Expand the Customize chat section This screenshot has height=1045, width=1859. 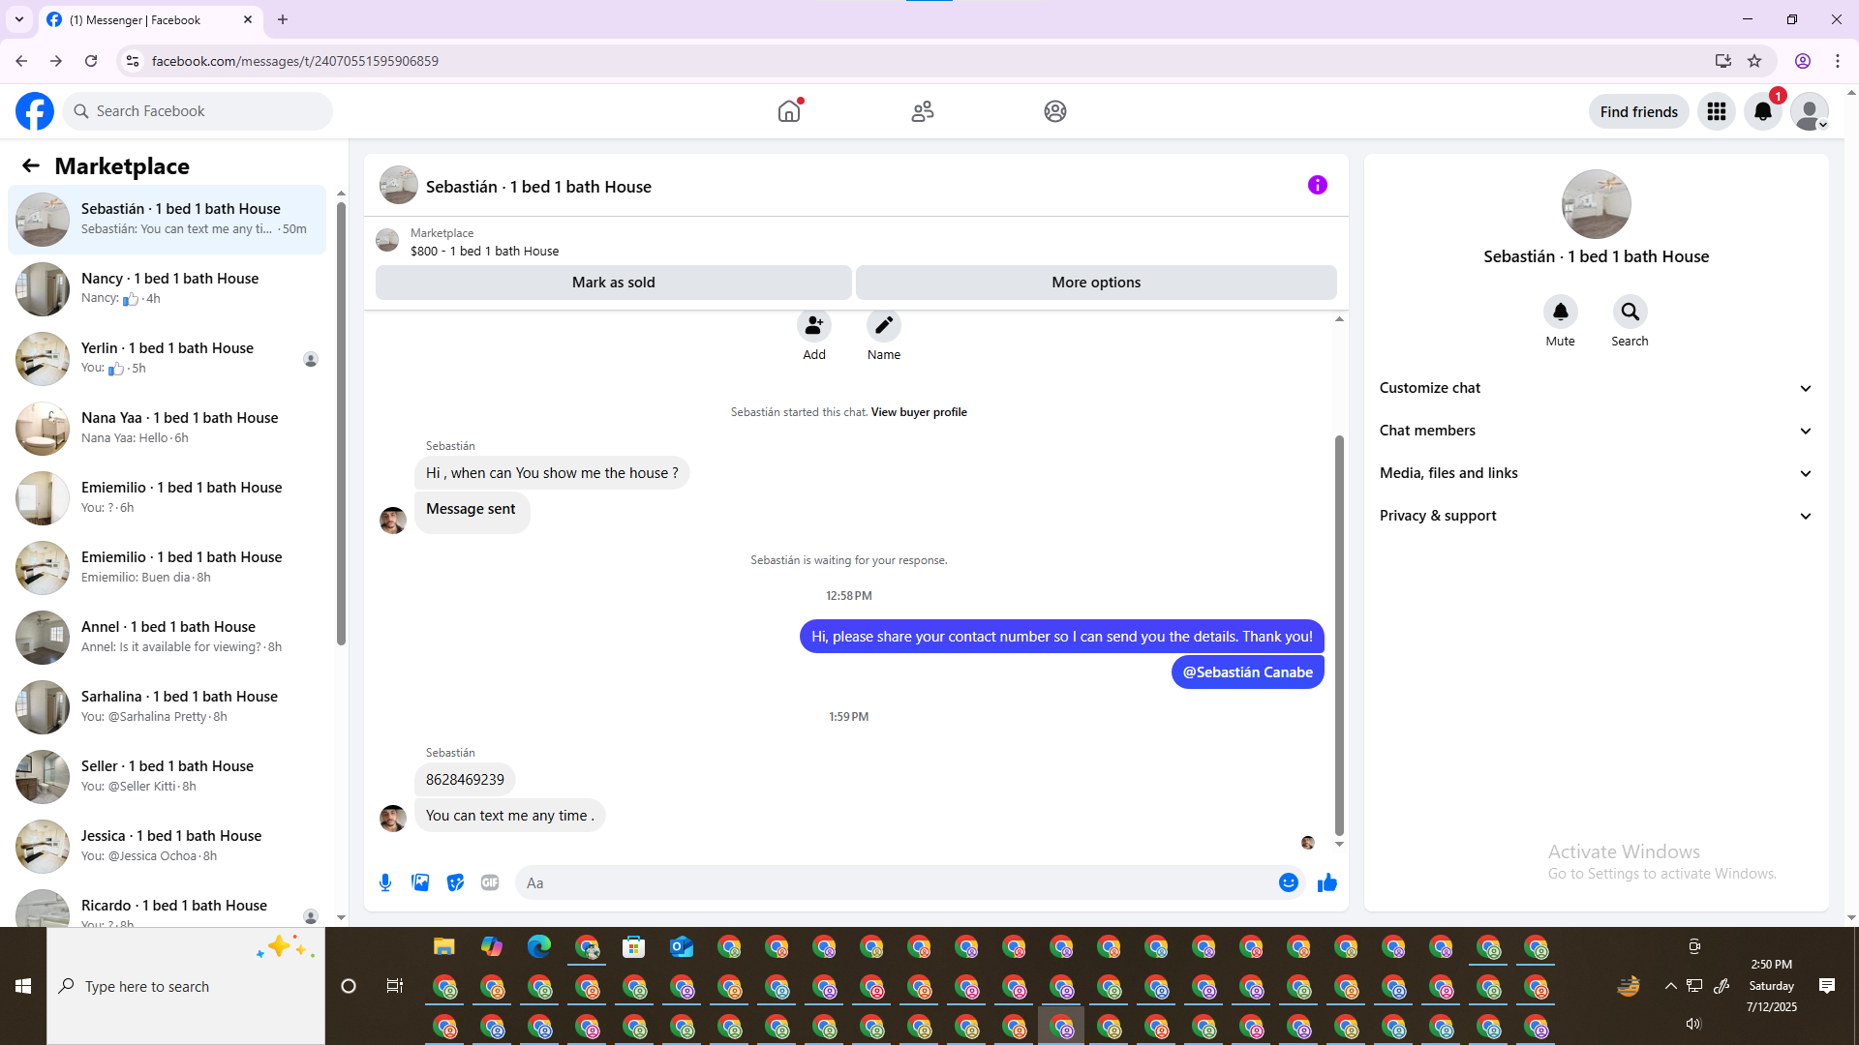(1596, 388)
